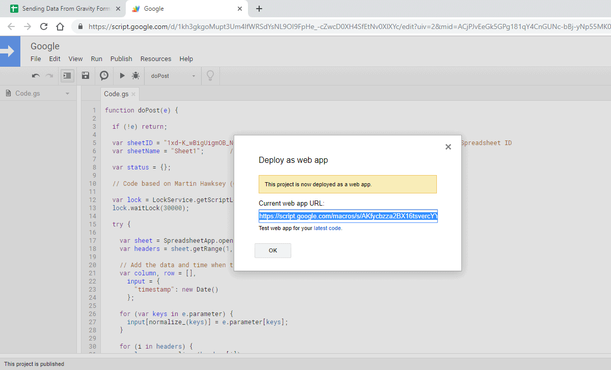
Task: Go back with the browser back arrow
Action: pyautogui.click(x=11, y=26)
